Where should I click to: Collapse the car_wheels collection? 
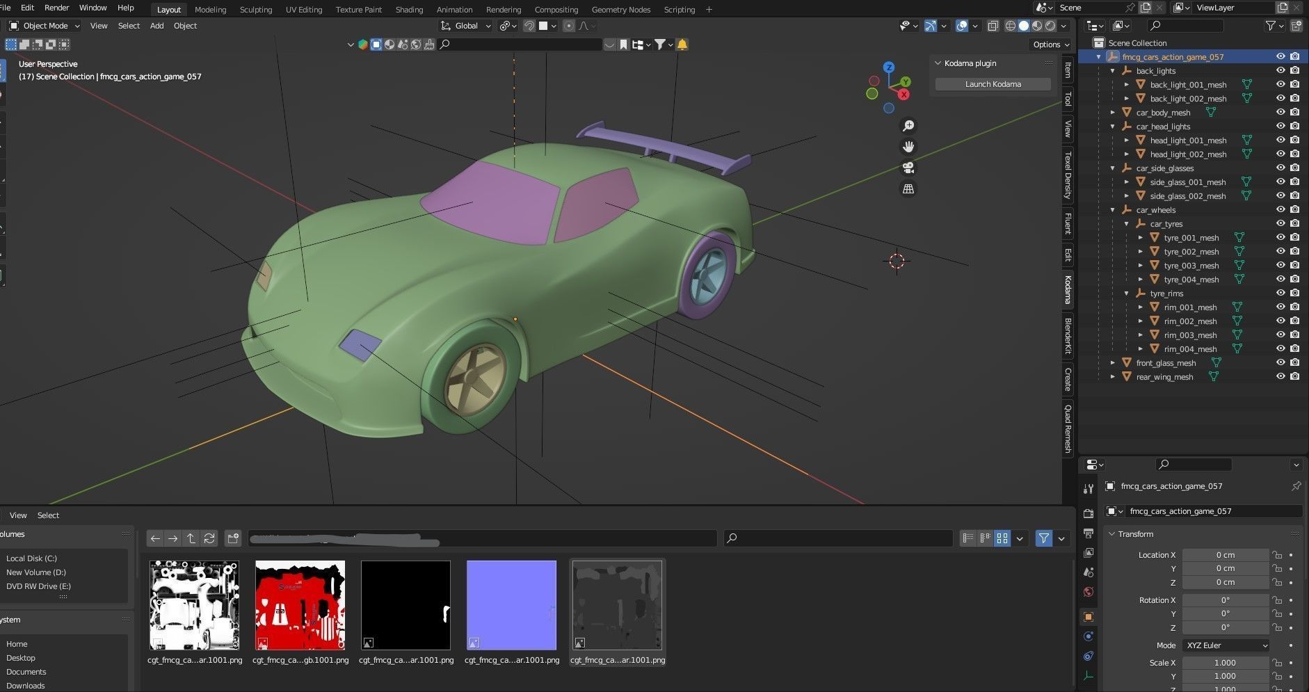(x=1112, y=210)
